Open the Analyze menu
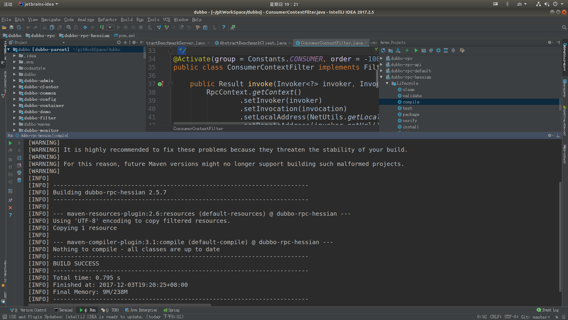This screenshot has height=320, width=568. [86, 20]
